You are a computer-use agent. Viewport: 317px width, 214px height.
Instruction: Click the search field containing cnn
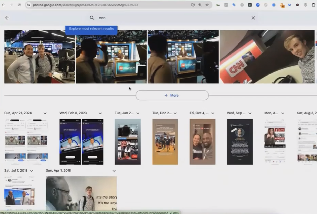coord(173,18)
